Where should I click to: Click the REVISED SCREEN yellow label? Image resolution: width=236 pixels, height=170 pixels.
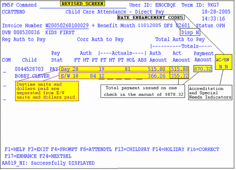tap(82, 3)
